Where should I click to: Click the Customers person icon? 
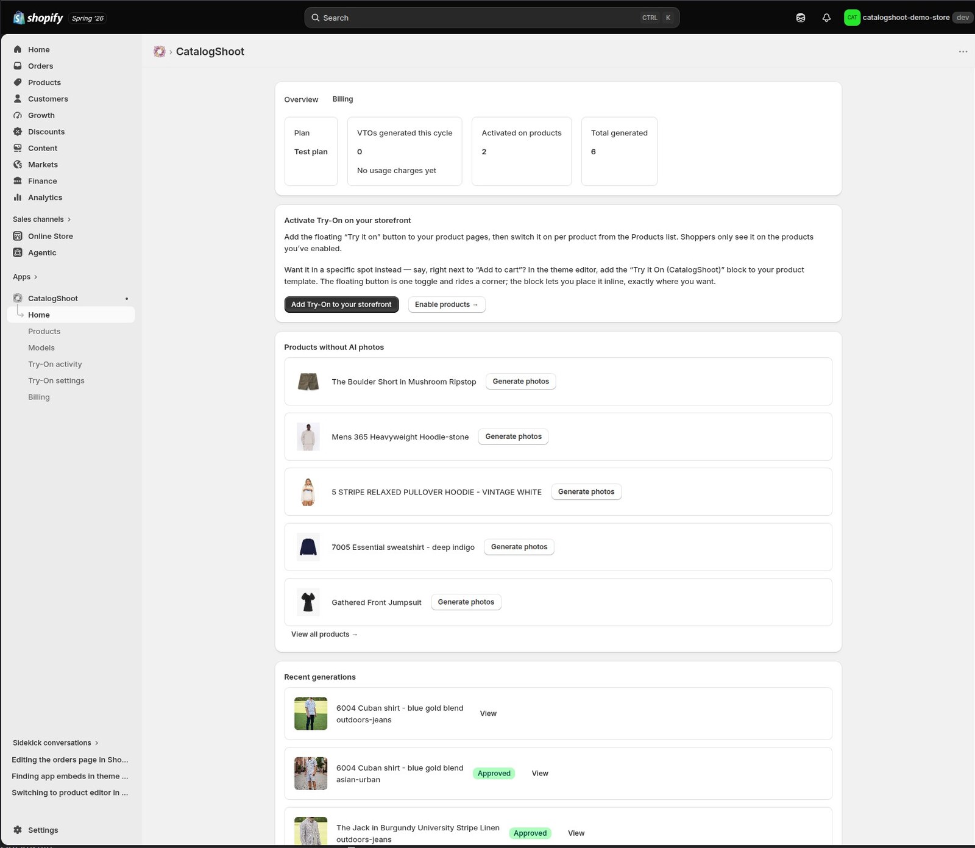18,99
